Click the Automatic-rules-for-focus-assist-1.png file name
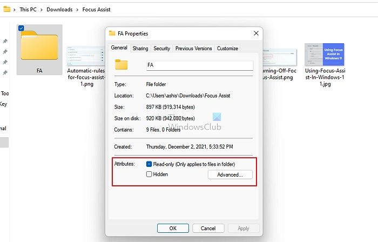Screen dimensions: 378x242 [x=86, y=77]
